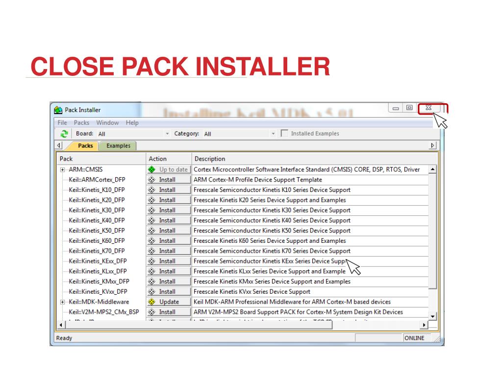The width and height of the screenshot is (502, 376).
Task: Click the vertical scrollbar thumb
Action: point(432,231)
